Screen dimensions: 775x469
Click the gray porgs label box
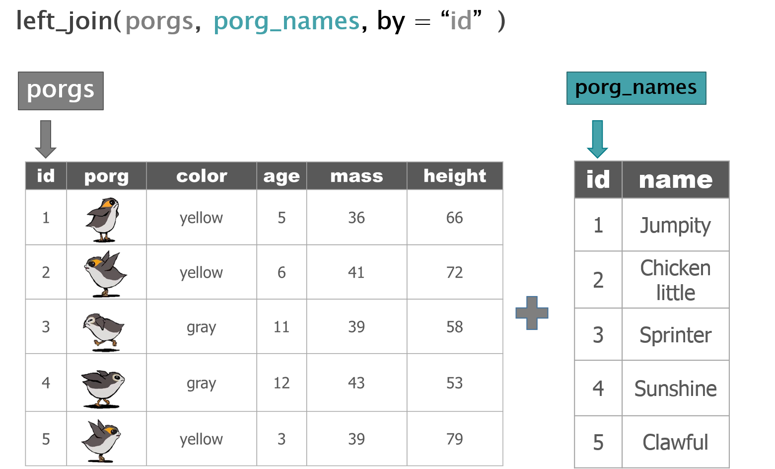[x=61, y=90]
